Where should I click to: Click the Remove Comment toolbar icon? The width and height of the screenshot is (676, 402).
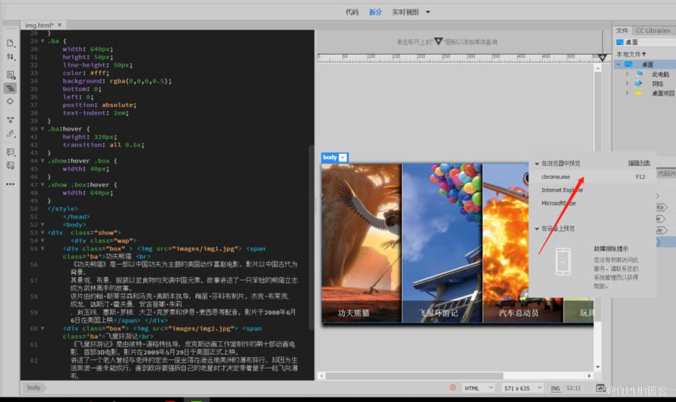[x=11, y=165]
